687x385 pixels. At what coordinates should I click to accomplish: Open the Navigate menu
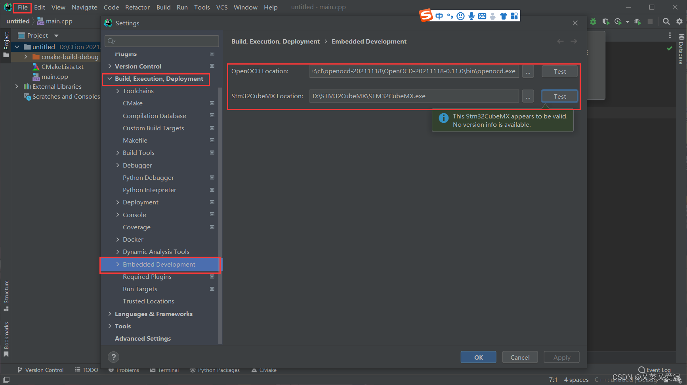point(84,7)
